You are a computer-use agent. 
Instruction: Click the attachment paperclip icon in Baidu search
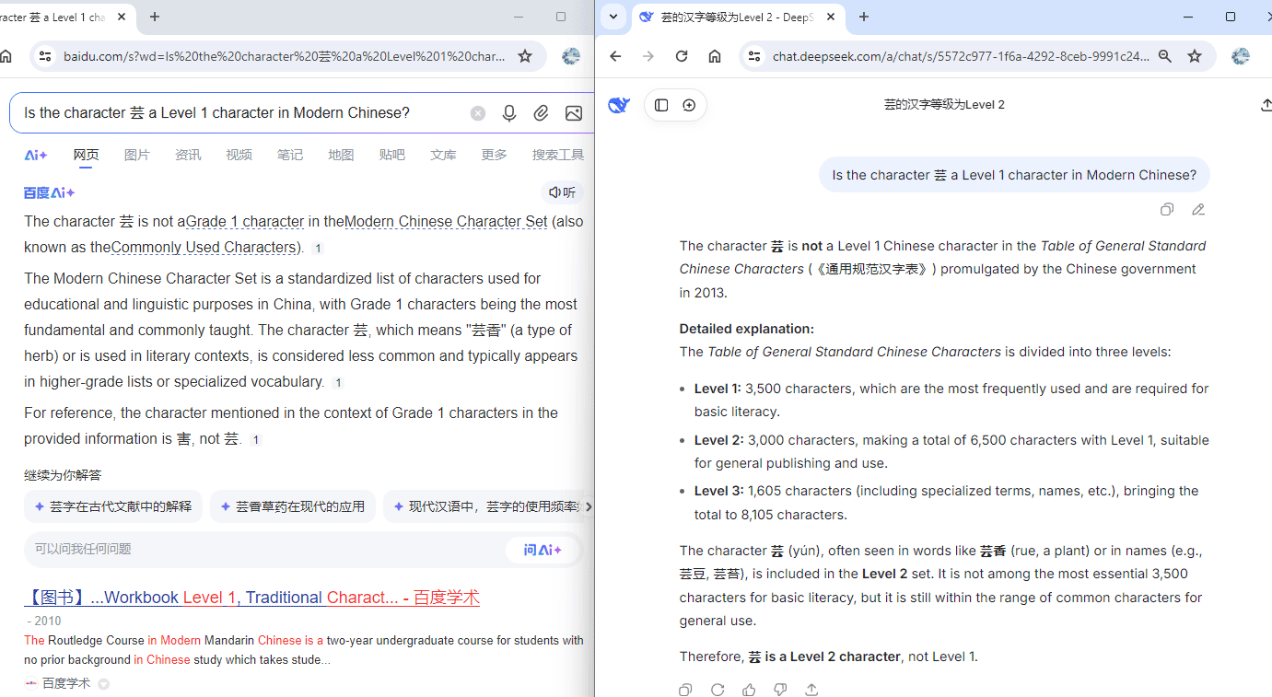click(542, 113)
